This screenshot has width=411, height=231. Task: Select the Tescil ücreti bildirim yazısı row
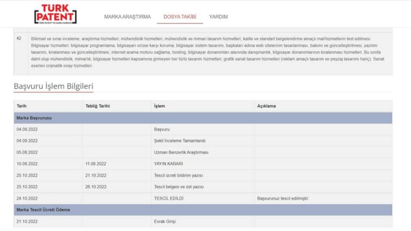(x=203, y=175)
